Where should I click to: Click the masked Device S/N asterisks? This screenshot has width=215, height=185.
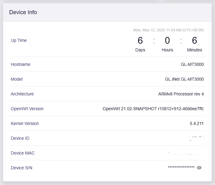[181, 167]
